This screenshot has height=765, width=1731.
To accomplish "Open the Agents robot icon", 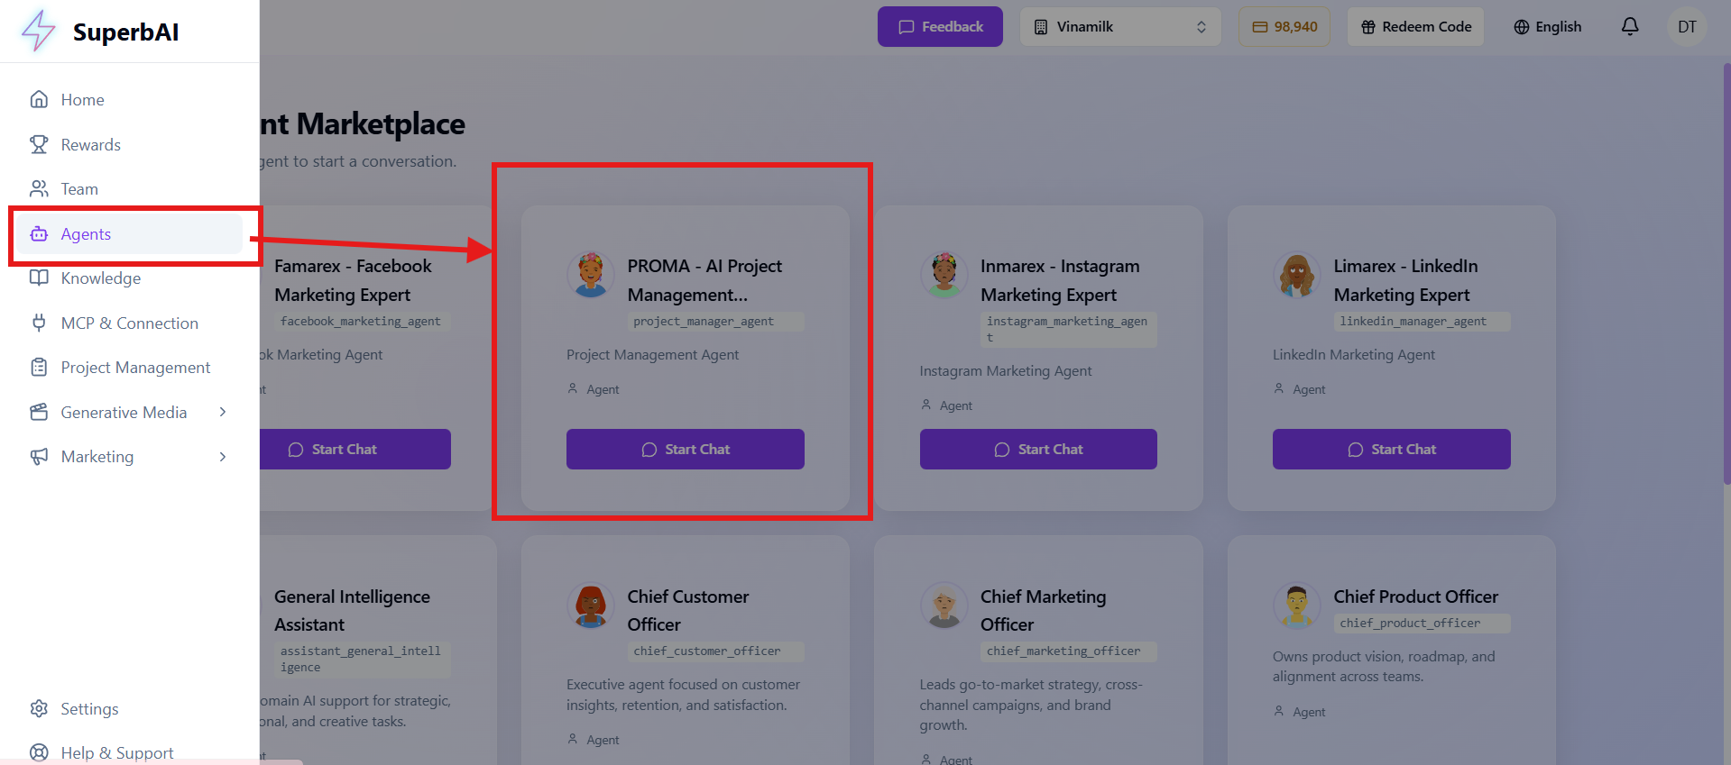I will point(40,233).
